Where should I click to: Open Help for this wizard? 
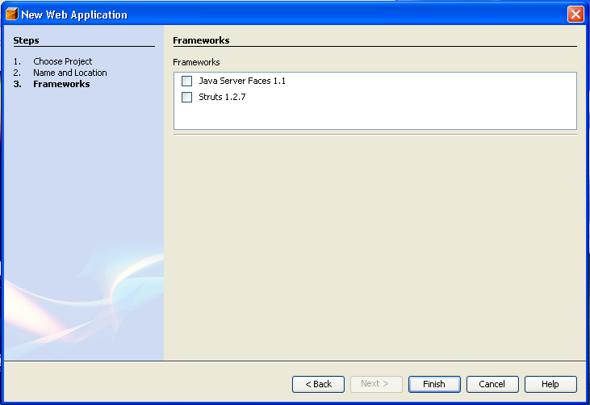(x=550, y=384)
